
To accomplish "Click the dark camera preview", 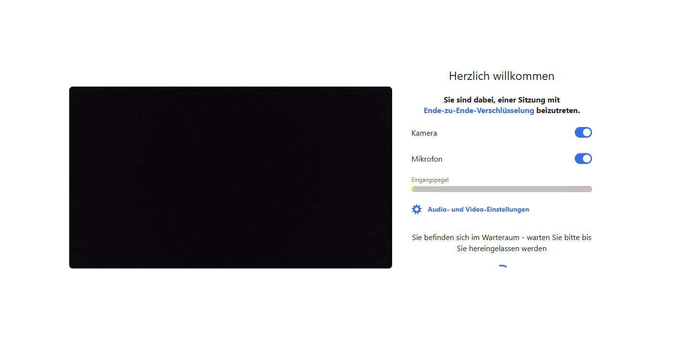I will click(231, 177).
